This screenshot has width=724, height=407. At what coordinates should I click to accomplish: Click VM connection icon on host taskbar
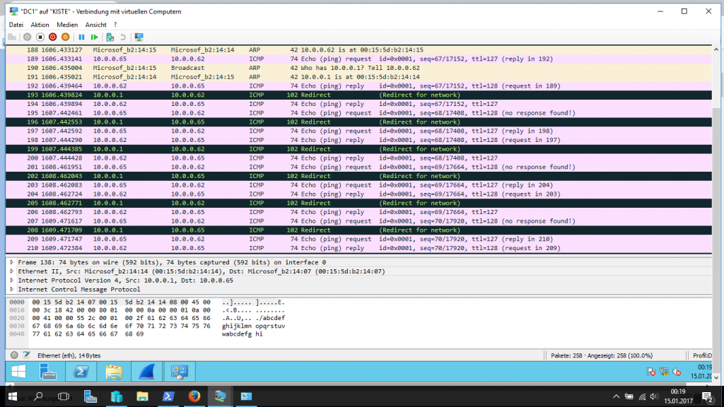[221, 396]
